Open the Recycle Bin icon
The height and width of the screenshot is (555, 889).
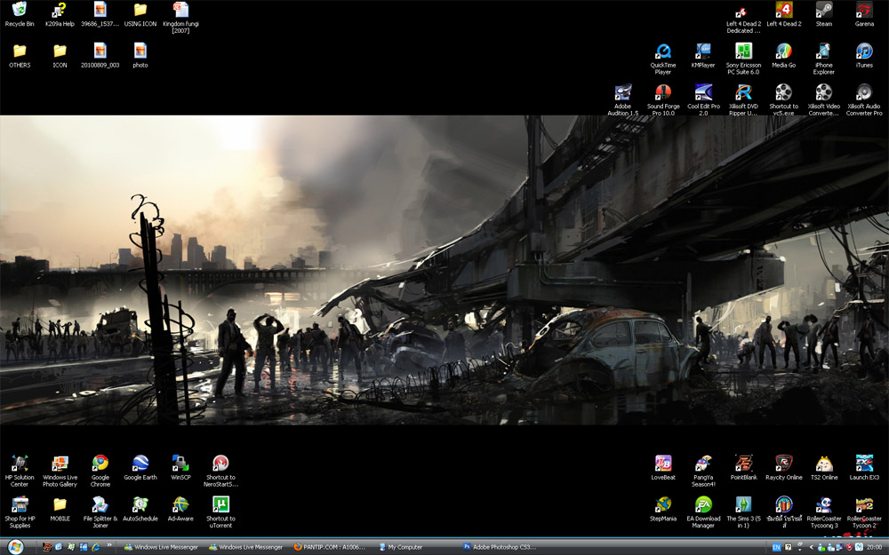pyautogui.click(x=20, y=14)
